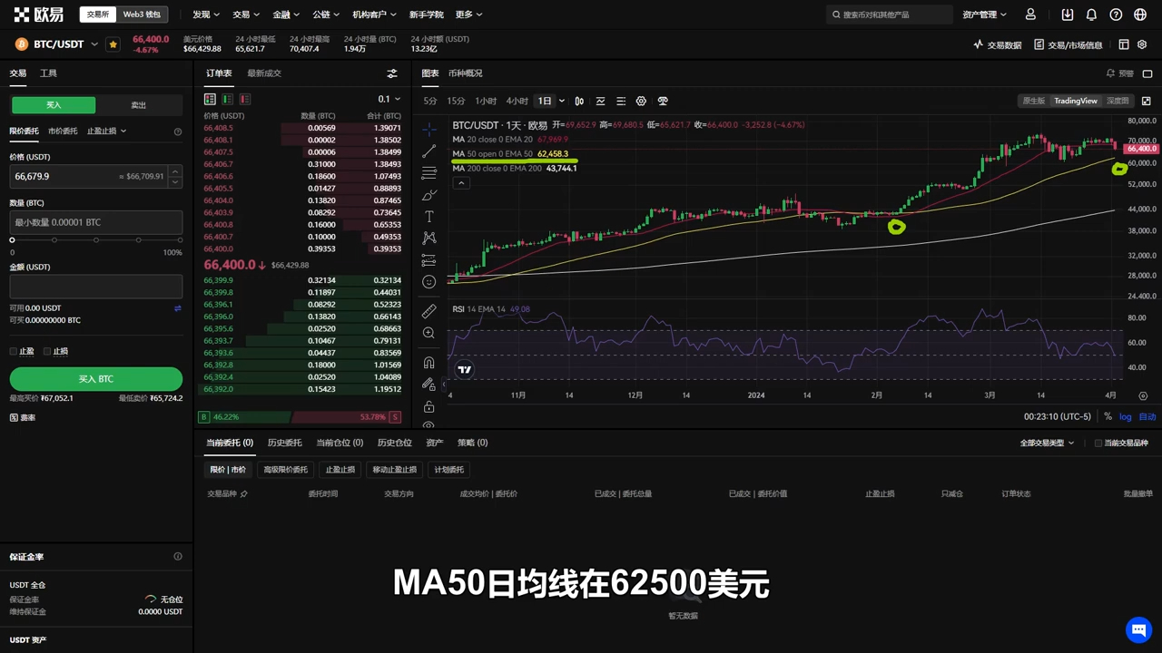The width and height of the screenshot is (1162, 653).
Task: Open the emoji icons tool
Action: coord(429,282)
